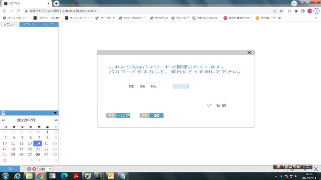Show hidden system tray icons arrow
This screenshot has width=321, height=180.
pos(276,176)
